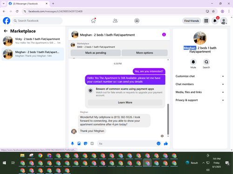Click More options button
The image size is (233, 174).
(x=144, y=53)
